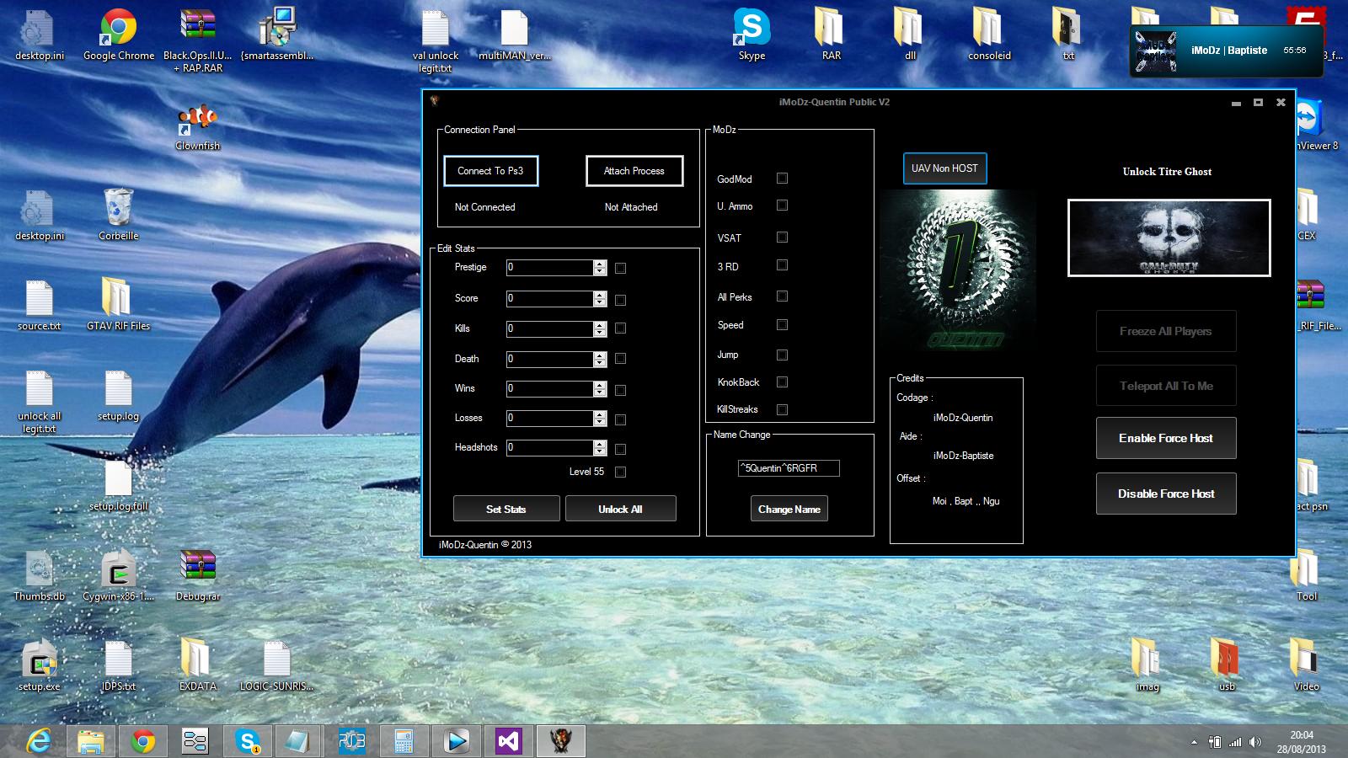The height and width of the screenshot is (758, 1348).
Task: Enable the GodMod checkbox
Action: click(x=782, y=179)
